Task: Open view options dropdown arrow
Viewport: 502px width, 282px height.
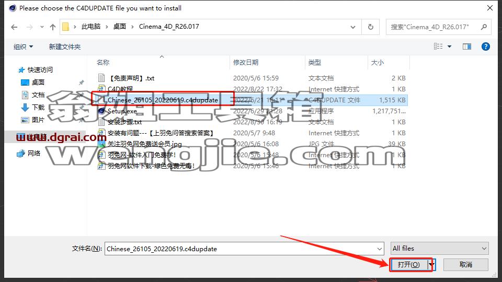Action: (450, 46)
